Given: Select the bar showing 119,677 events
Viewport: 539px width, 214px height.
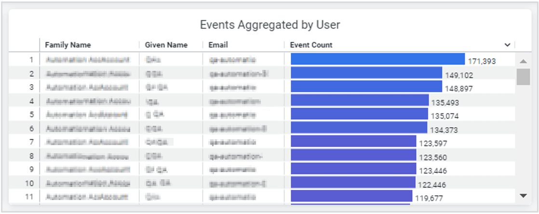Looking at the screenshot, I should pos(351,196).
